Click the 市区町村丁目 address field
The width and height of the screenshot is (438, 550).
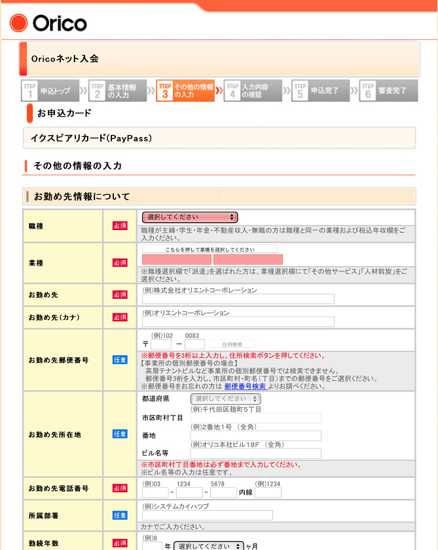(256, 418)
